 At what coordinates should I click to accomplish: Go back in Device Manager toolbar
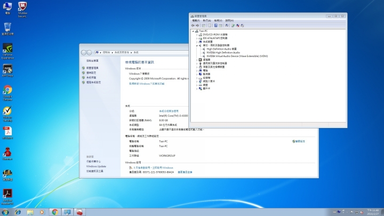click(x=193, y=26)
